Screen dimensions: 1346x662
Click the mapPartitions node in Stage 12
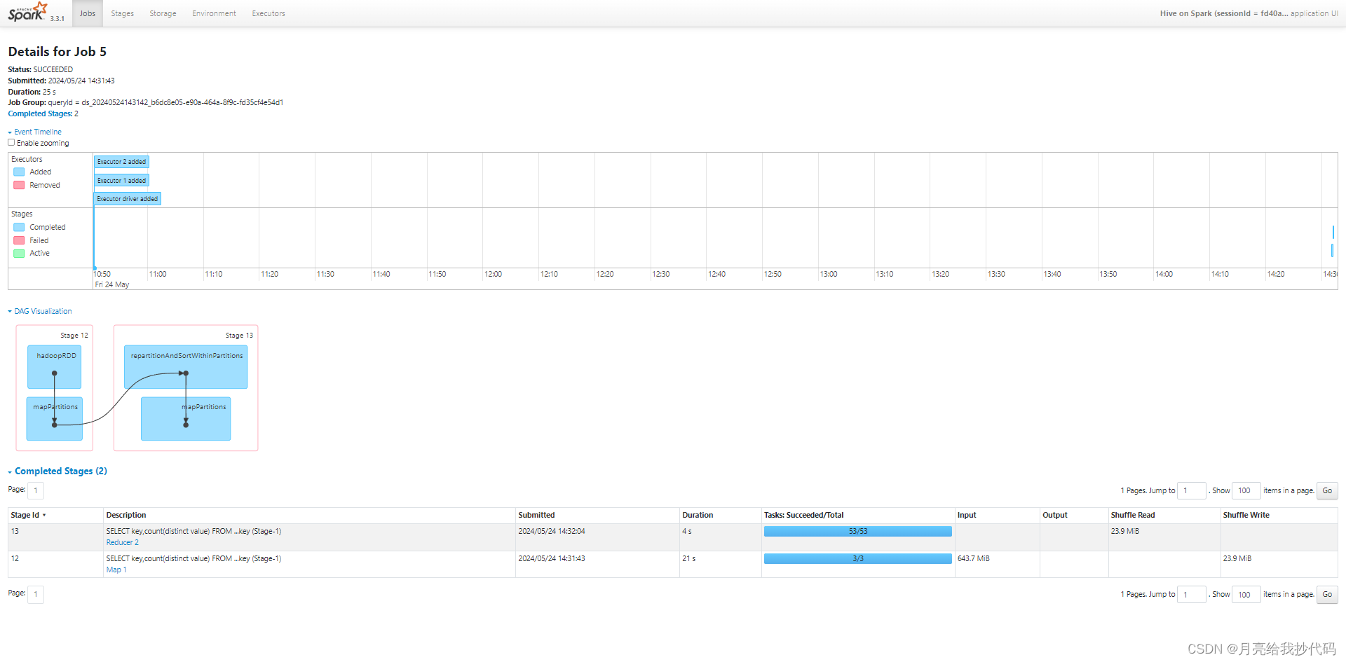tap(55, 419)
